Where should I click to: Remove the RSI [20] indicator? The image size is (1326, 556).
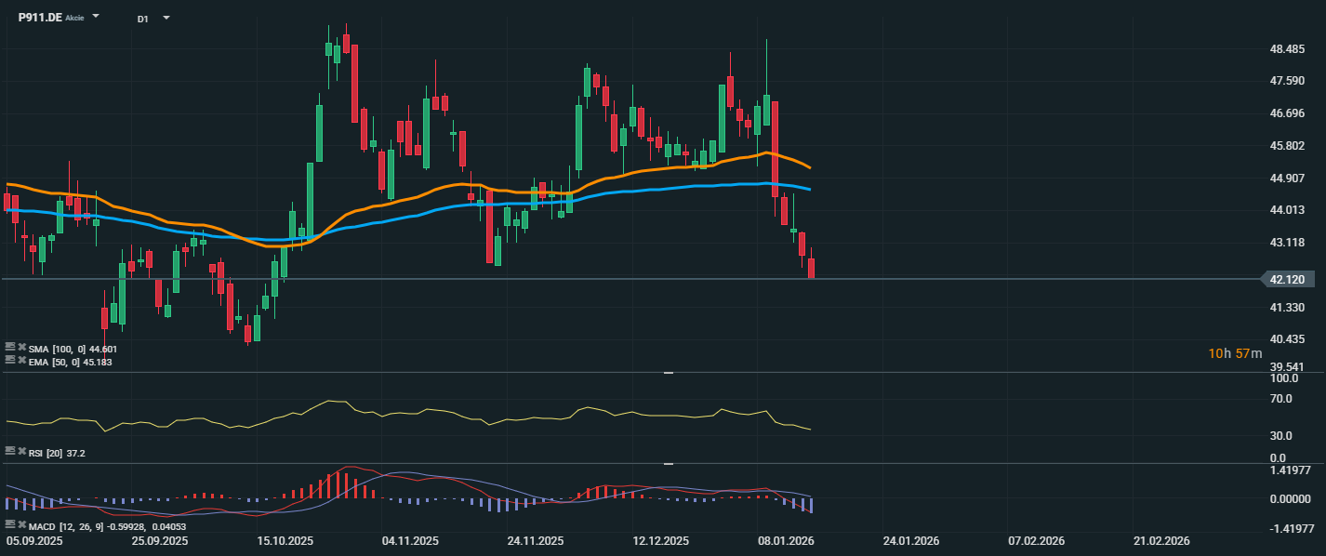click(21, 451)
